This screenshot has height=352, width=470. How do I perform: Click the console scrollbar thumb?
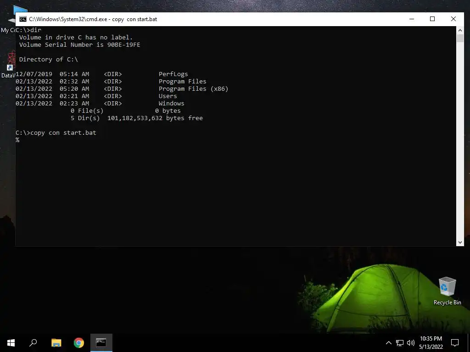460,38
